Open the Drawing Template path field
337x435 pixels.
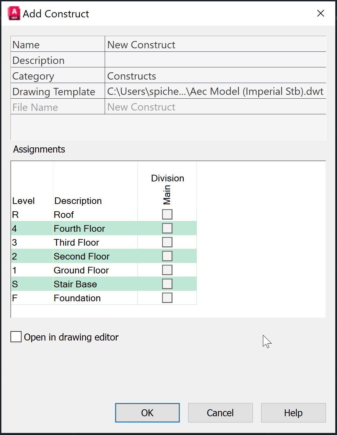(x=215, y=92)
